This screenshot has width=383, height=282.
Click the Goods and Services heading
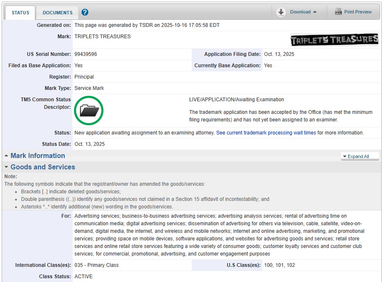coord(43,167)
